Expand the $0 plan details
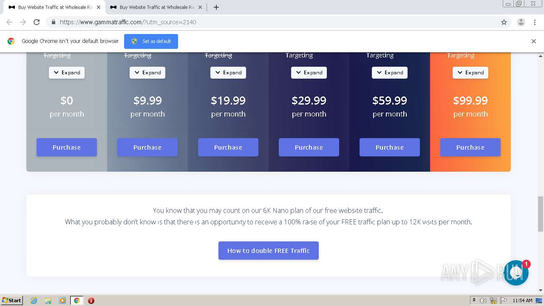 tap(67, 73)
